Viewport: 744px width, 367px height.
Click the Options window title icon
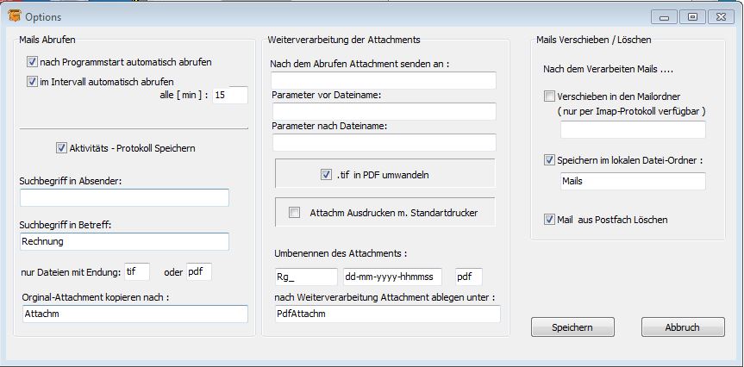click(14, 16)
